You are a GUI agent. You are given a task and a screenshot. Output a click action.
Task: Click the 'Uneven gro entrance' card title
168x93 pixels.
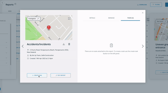pos(162,46)
